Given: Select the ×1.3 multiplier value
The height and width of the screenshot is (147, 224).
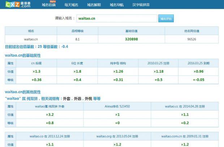Looking at the screenshot, I should click(36, 72).
